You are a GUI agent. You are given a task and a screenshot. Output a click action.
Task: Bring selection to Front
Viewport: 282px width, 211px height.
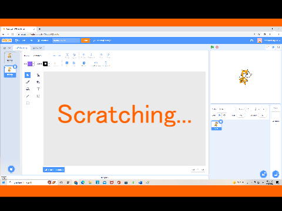pyautogui.click(x=101, y=56)
